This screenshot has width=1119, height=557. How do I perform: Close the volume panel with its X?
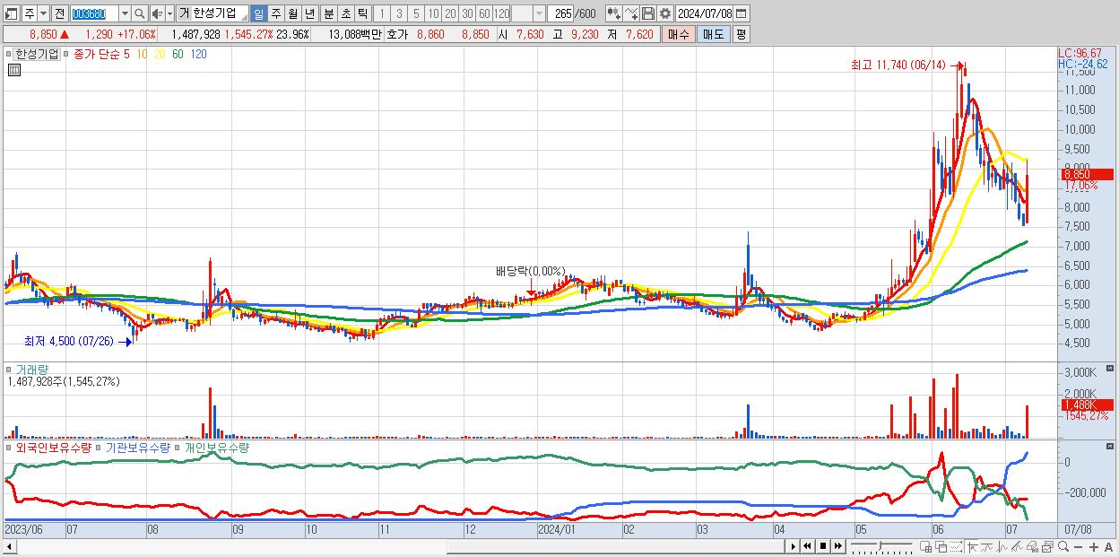[1110, 369]
